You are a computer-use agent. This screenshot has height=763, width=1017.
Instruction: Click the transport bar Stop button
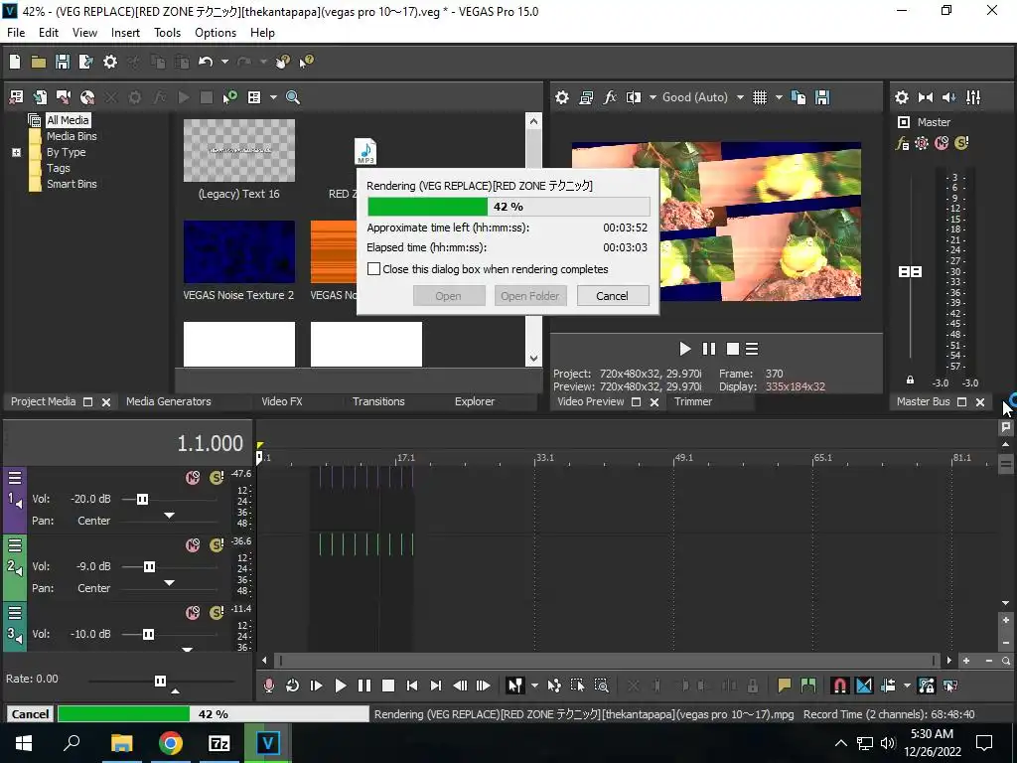pos(388,686)
